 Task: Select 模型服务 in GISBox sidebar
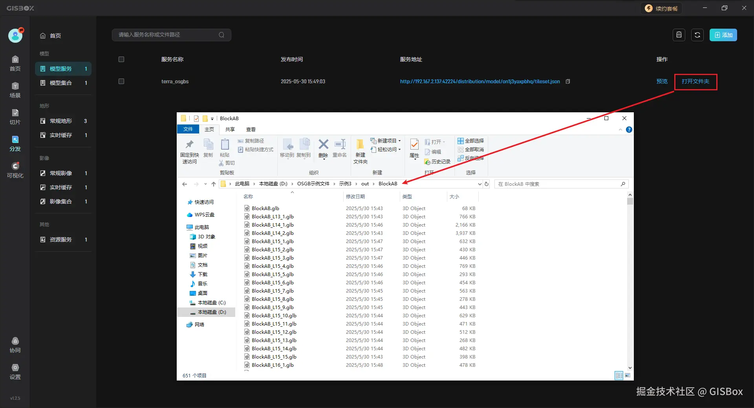pos(63,69)
